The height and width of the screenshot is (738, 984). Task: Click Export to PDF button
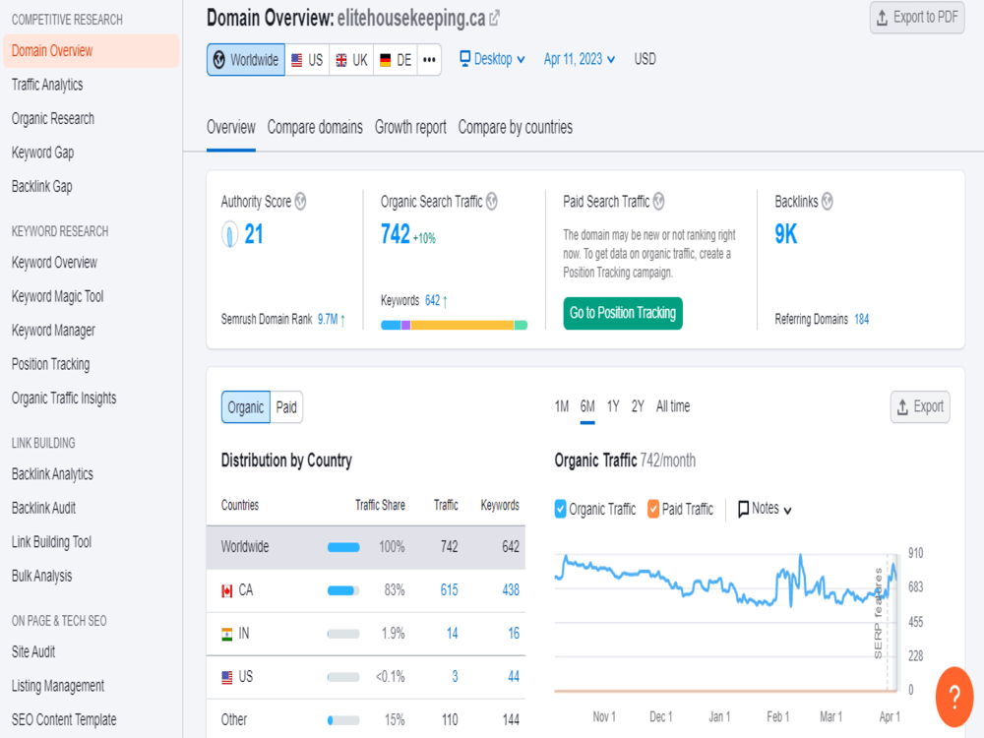[917, 18]
